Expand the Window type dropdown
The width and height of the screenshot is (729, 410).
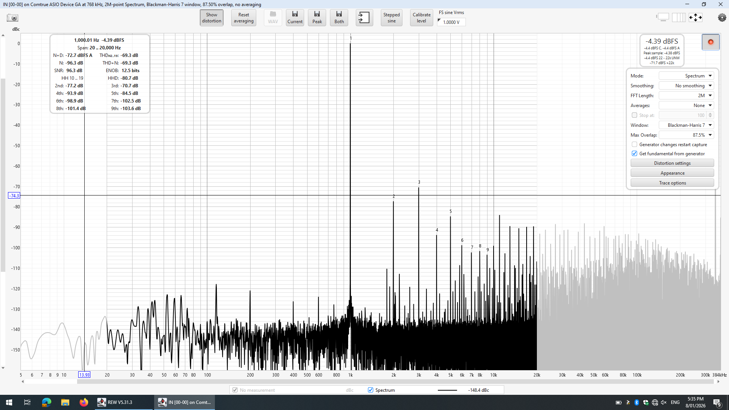(x=686, y=125)
